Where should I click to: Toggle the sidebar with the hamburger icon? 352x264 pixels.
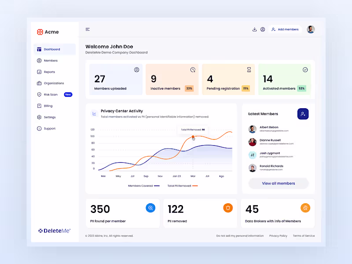pos(88,29)
